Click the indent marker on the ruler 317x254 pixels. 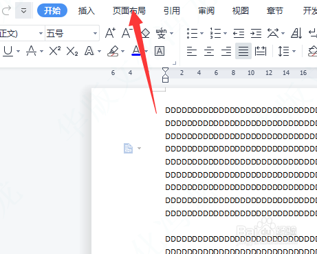tap(165, 75)
